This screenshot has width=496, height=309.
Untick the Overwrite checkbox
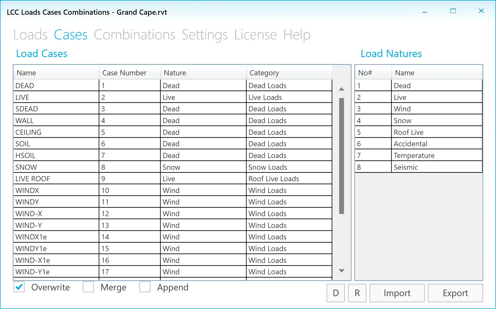(x=19, y=287)
